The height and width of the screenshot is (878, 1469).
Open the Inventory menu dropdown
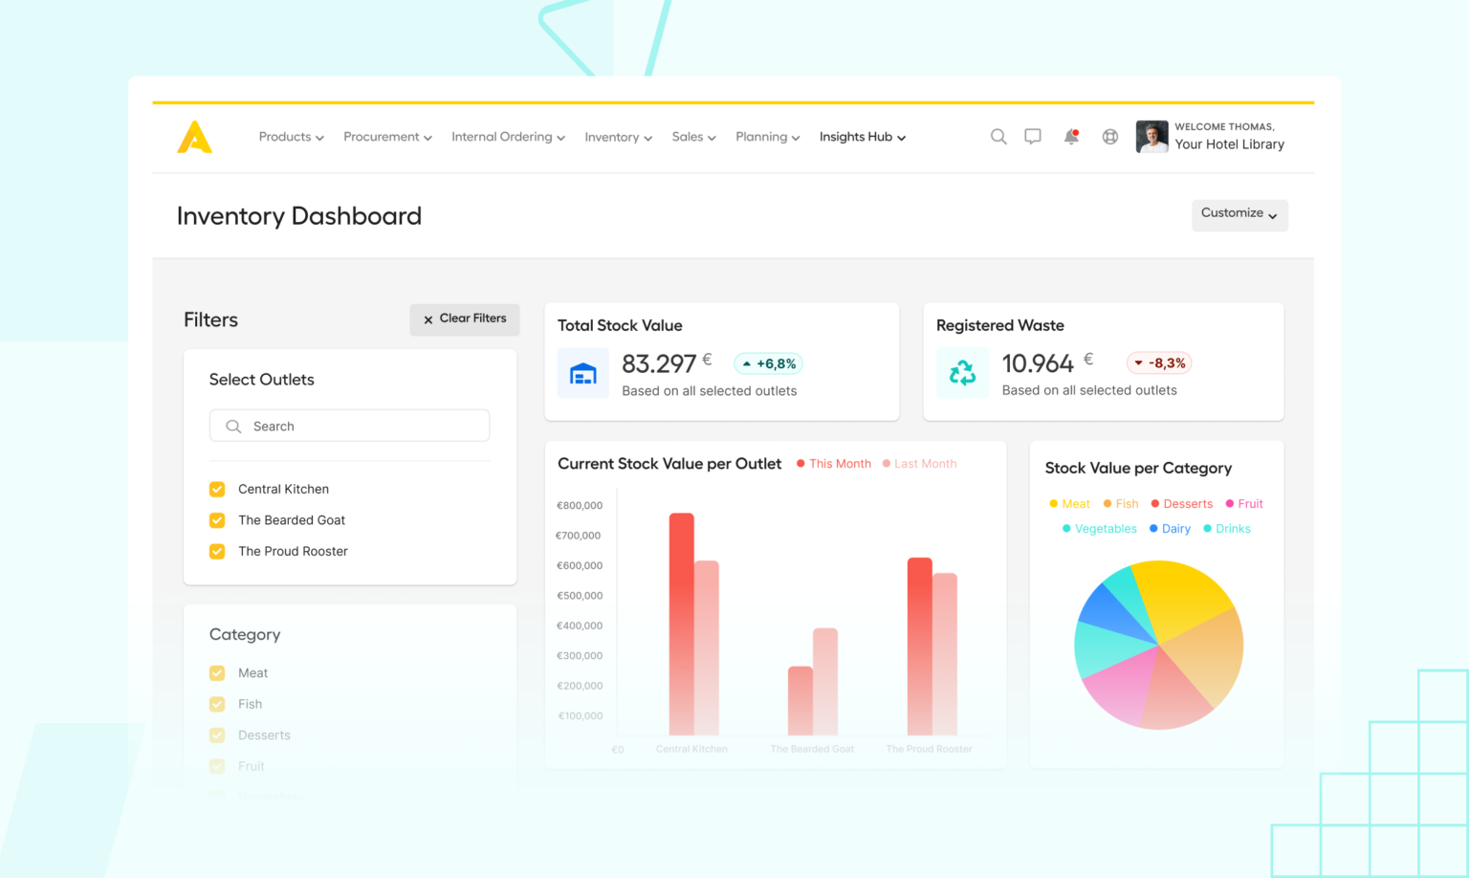coord(617,137)
